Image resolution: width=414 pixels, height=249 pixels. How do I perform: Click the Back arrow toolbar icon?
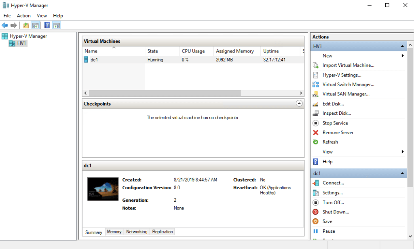click(x=5, y=25)
